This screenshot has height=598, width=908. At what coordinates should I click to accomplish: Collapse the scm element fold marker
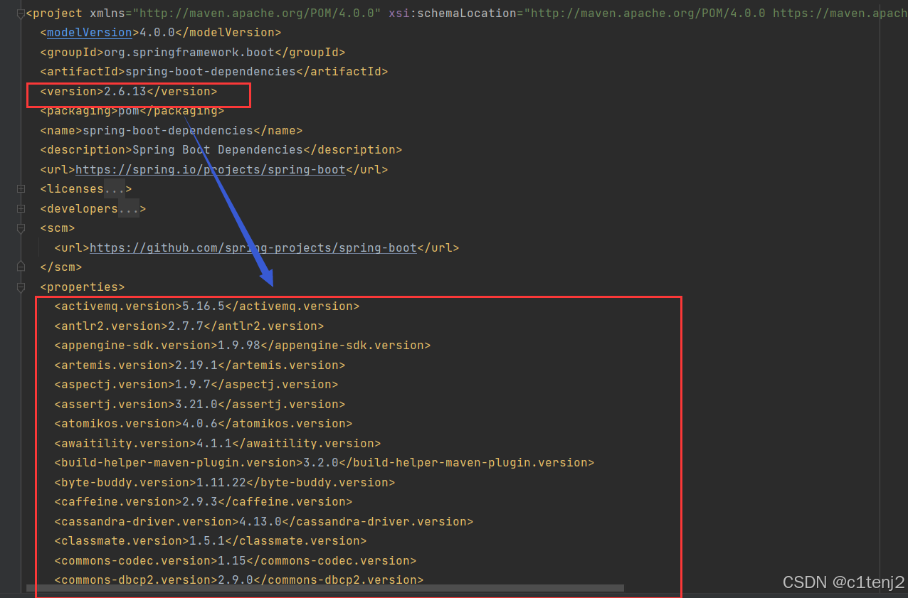[x=21, y=228]
